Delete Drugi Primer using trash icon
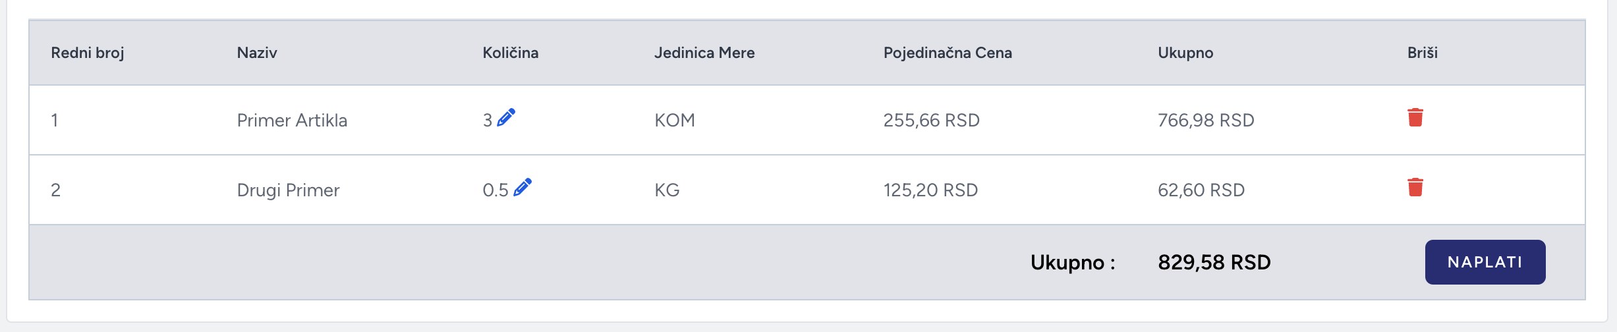Screen dimensions: 1617x332 (x=1415, y=187)
